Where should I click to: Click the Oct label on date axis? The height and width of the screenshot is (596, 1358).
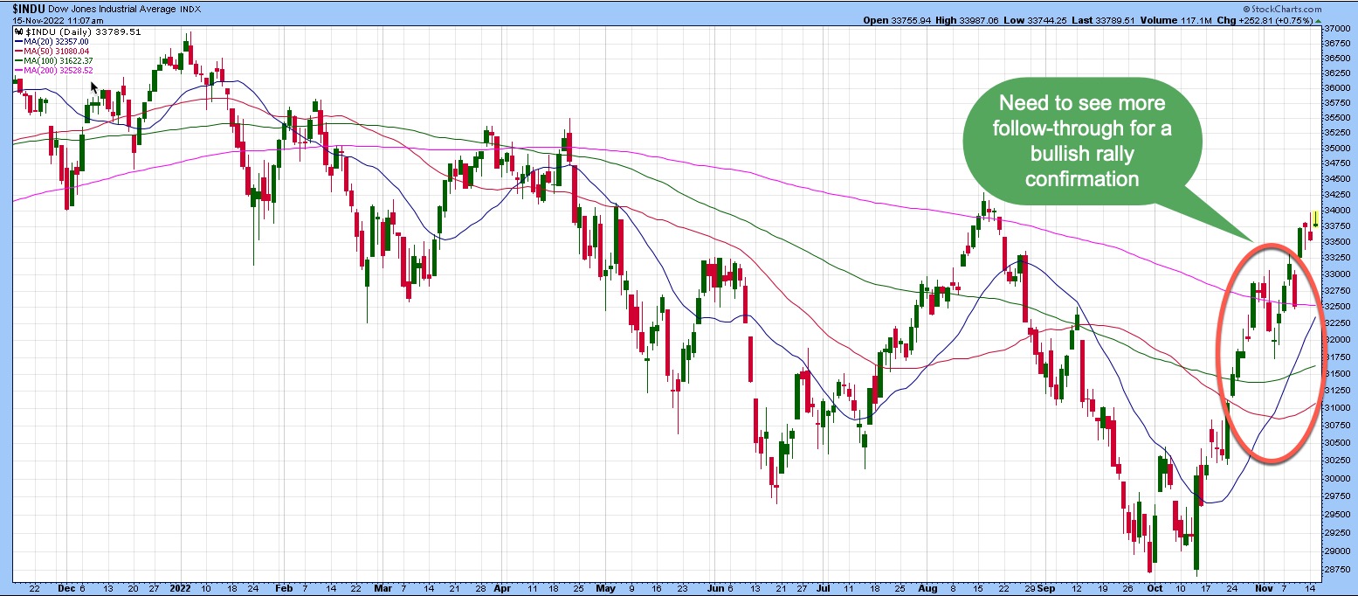point(1155,590)
